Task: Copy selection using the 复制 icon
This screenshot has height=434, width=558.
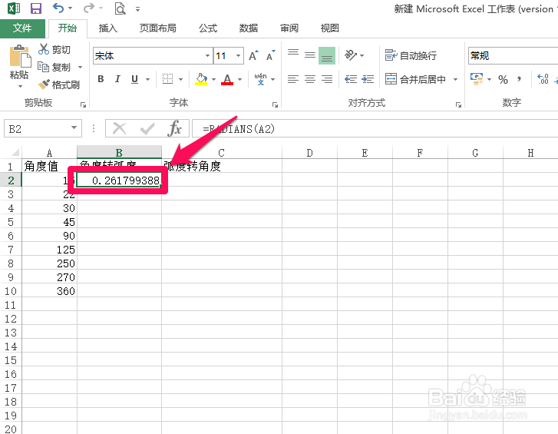Action: [x=43, y=67]
